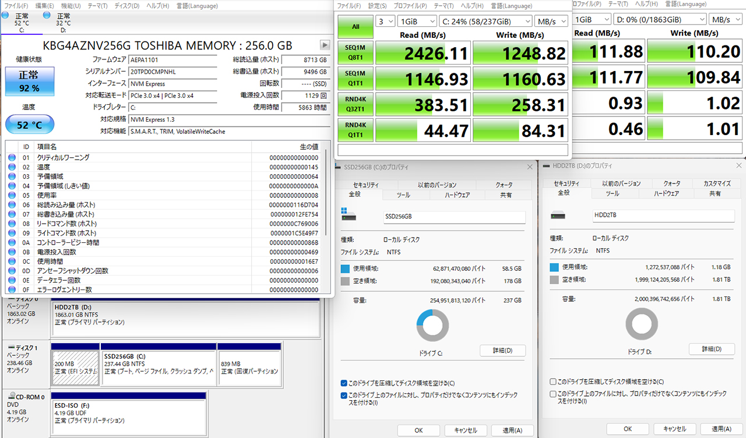Open the MB/s unit dropdown in C: benchmark
Viewport: 746px width, 438px height.
click(x=552, y=22)
